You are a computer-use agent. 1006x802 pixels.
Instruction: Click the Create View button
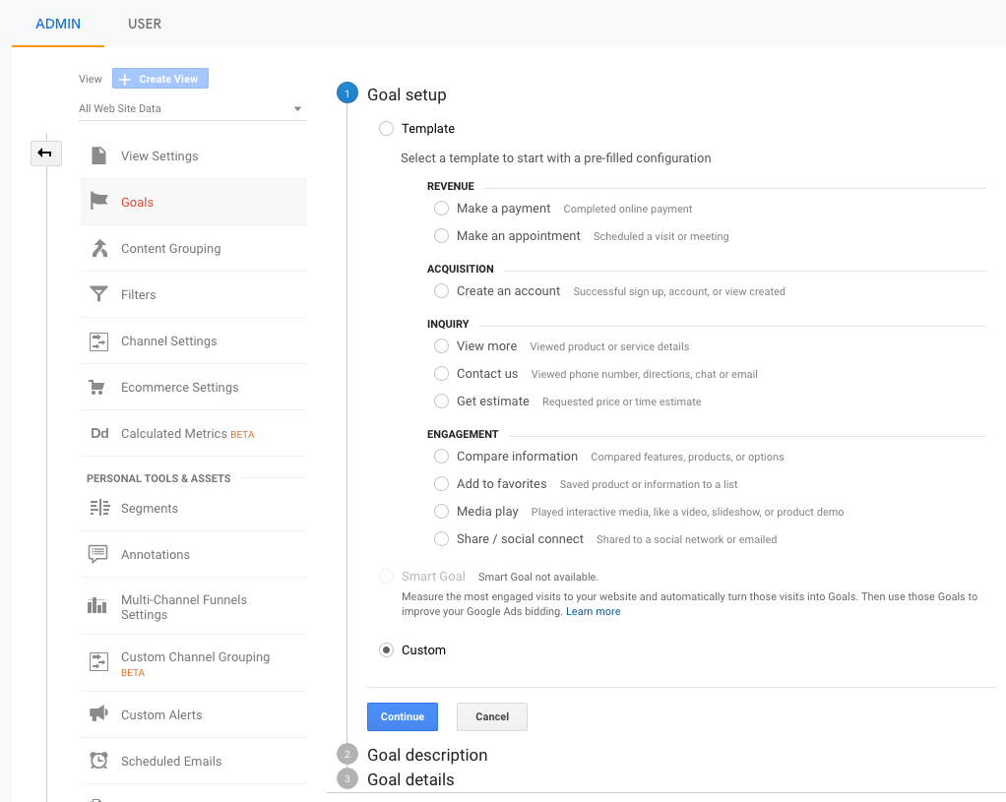tap(160, 79)
